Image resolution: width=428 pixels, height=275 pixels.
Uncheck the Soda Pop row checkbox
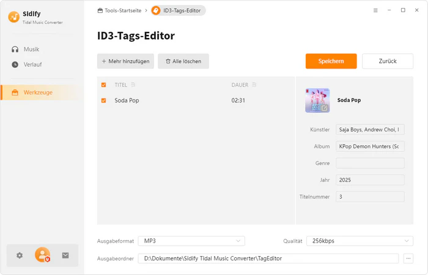(x=104, y=100)
